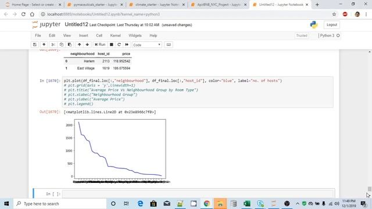
Task: Restart the kernel circular arrow icon
Action: [x=119, y=45]
